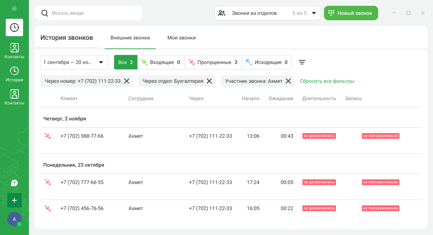Remove the 'Участник звонка: Ахмет' filter
The image size is (433, 235).
288,81
